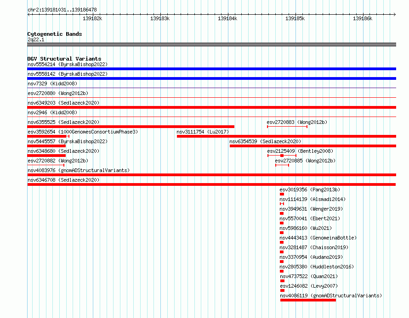The image size is (409, 318).
Task: Click the interval glyph under esv2125409
Action: point(282,156)
